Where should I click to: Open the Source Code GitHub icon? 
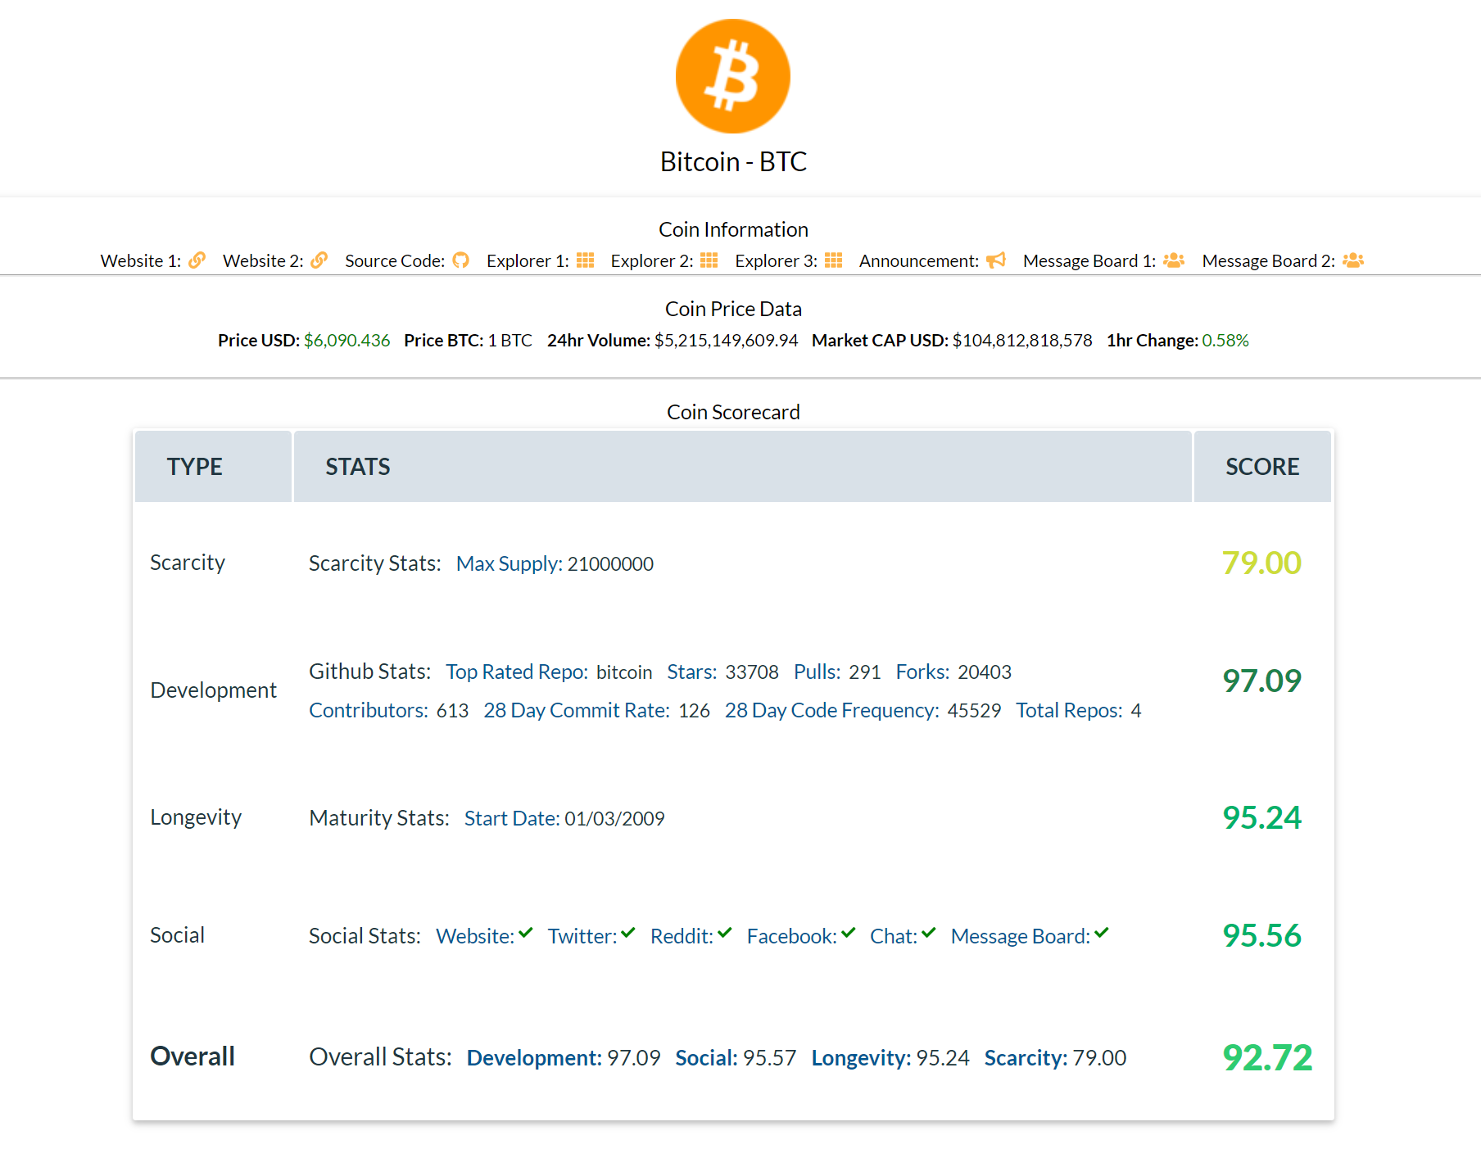(x=461, y=260)
